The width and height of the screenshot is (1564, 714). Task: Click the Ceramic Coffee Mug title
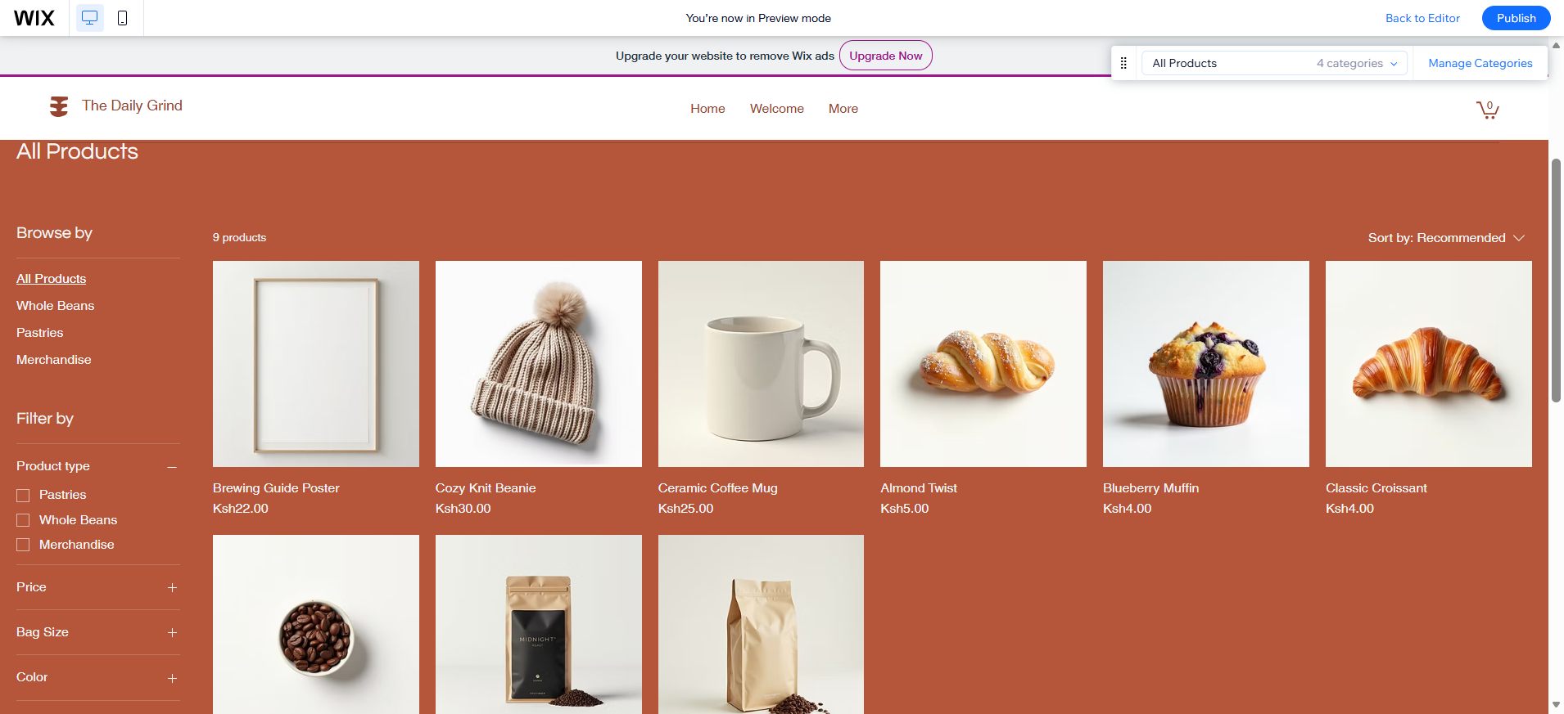[x=717, y=488]
